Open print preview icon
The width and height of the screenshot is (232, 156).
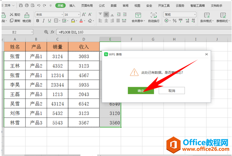(33, 6)
